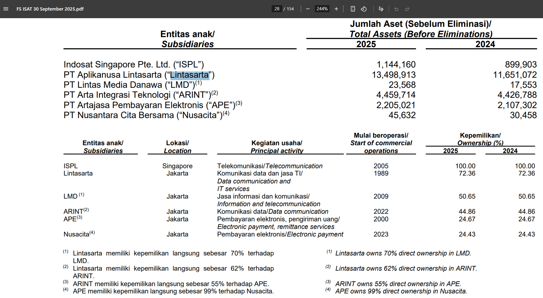Click the Total Assets (Before Eliminations) heading

(x=421, y=34)
